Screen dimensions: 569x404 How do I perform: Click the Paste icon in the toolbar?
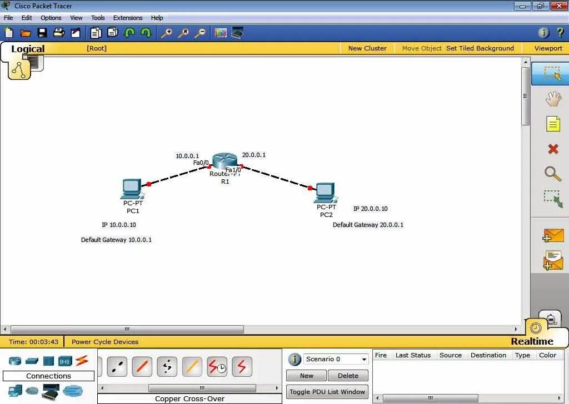tap(113, 33)
